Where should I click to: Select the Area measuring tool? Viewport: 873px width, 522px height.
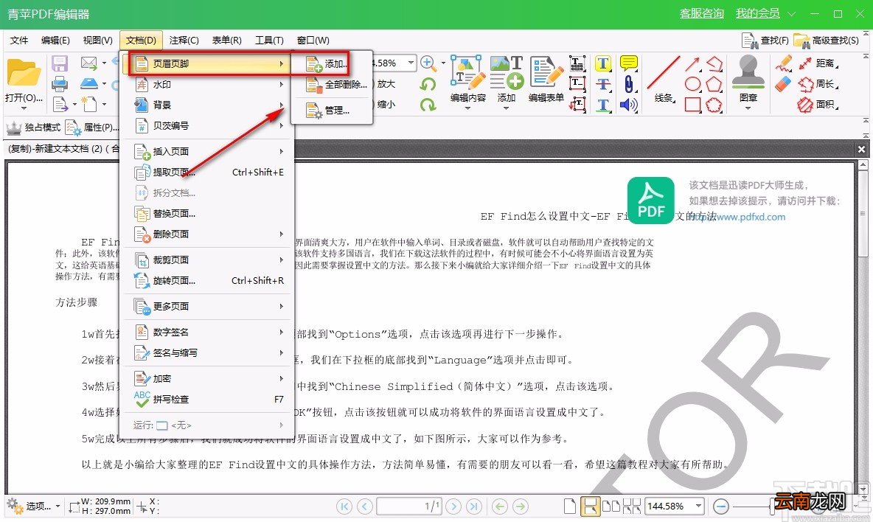818,105
